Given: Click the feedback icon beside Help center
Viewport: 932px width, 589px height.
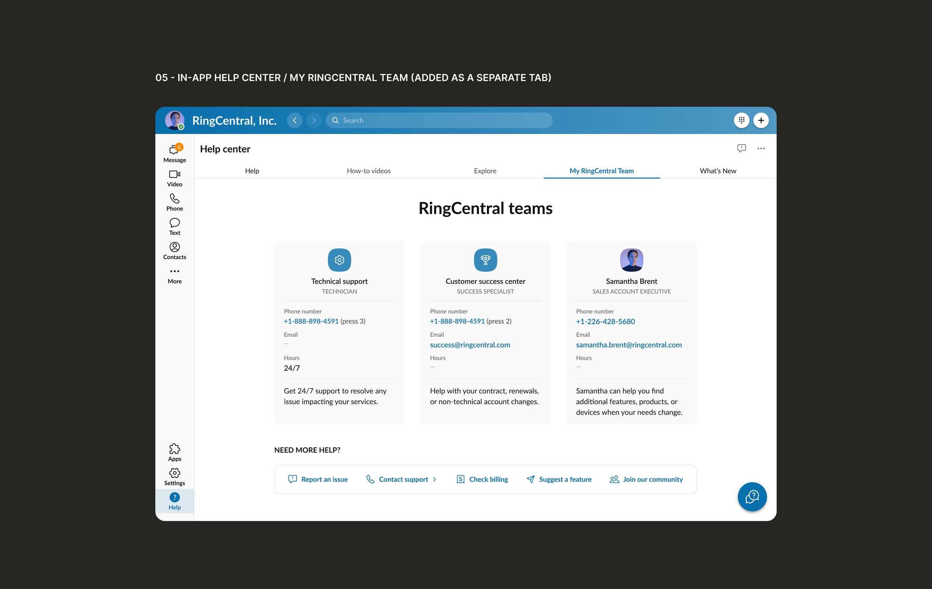Looking at the screenshot, I should click(x=741, y=148).
